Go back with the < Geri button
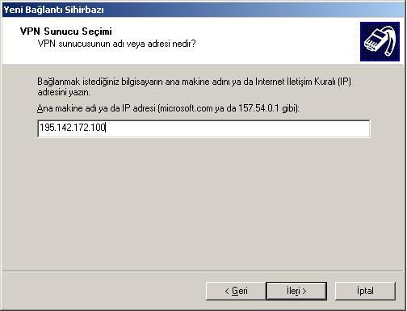 (236, 291)
